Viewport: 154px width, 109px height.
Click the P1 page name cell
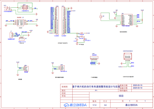click(x=96, y=90)
